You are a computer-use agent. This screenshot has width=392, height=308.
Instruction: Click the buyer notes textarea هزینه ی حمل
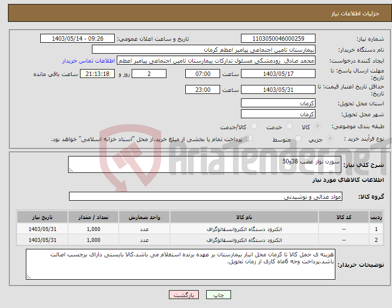180,264
